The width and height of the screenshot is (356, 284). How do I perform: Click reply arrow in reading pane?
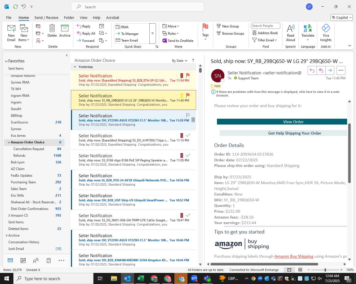(x=312, y=70)
